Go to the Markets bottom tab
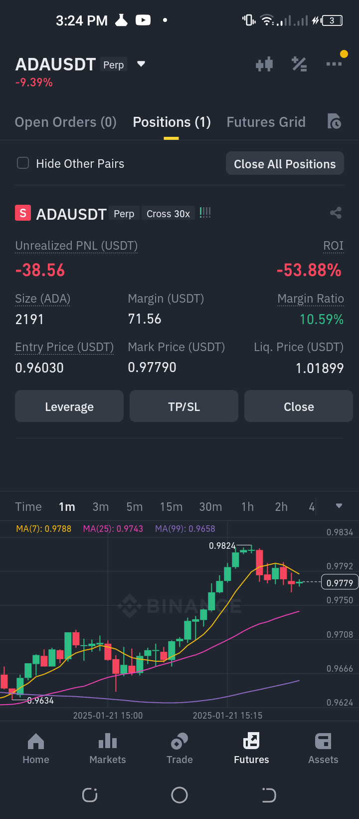This screenshot has width=359, height=819. tap(108, 749)
